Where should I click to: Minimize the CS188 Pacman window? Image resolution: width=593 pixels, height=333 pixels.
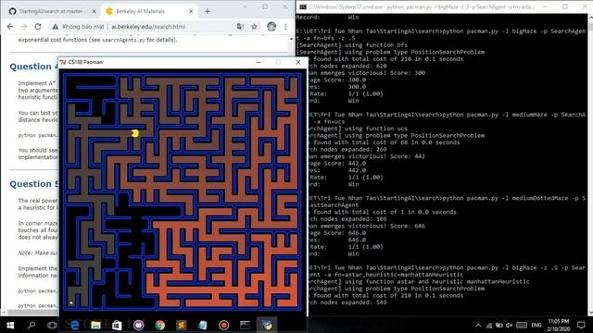tap(259, 62)
